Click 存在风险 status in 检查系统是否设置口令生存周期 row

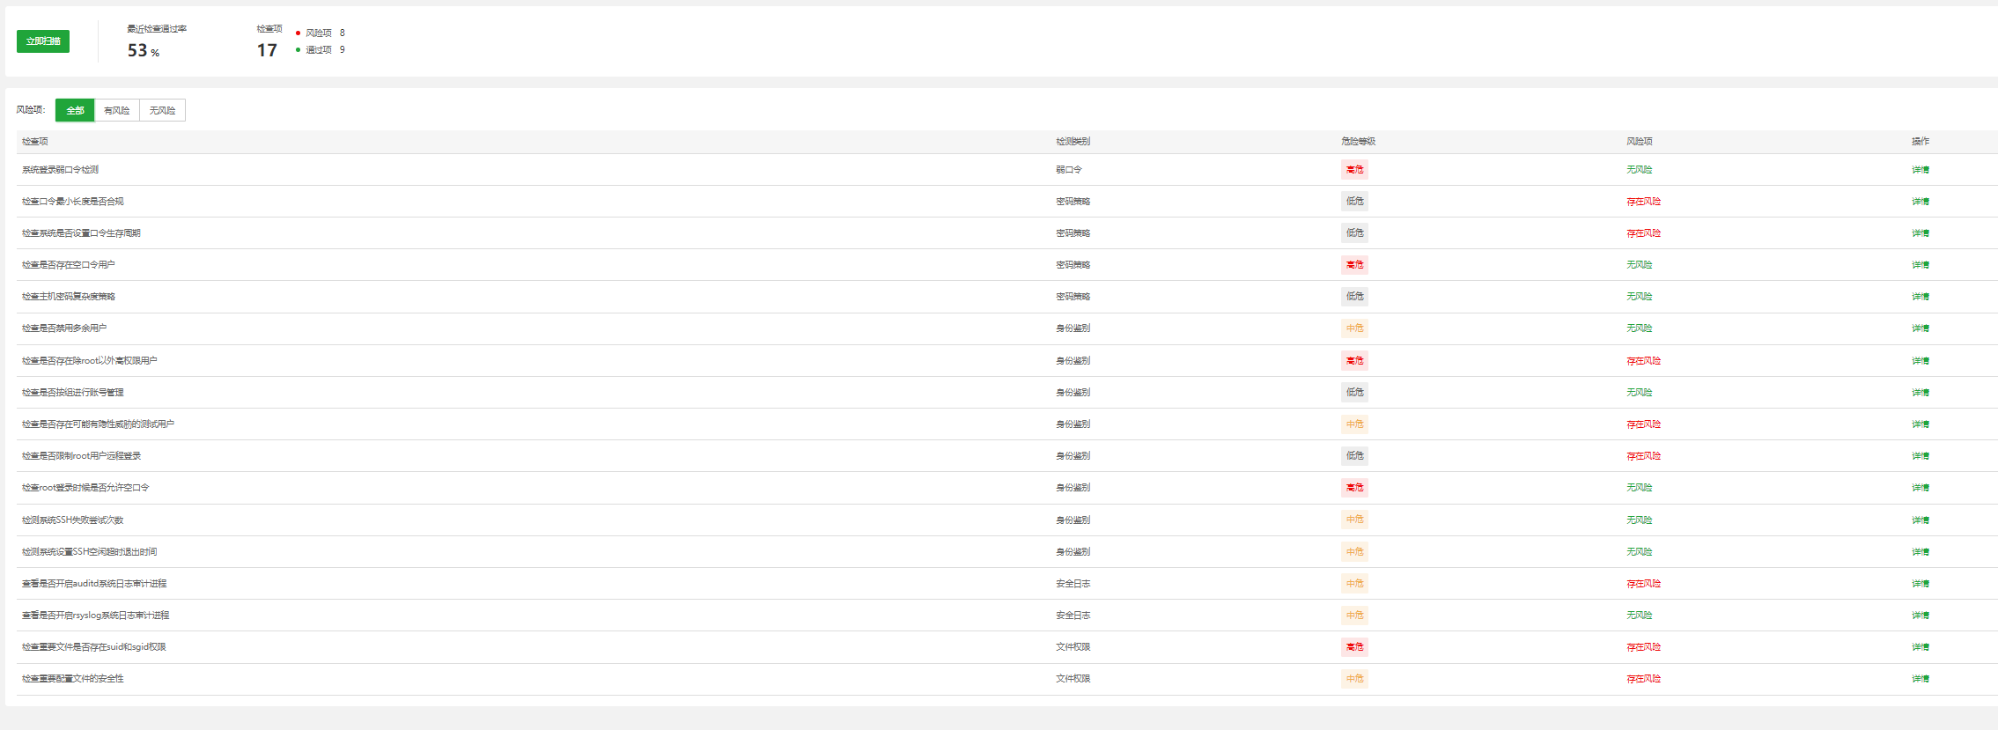1643,233
